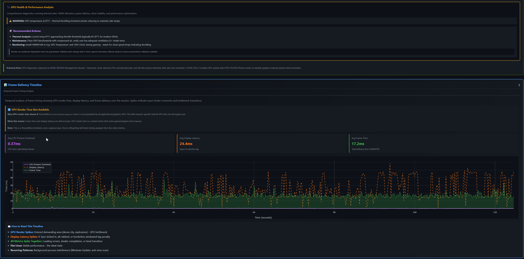This screenshot has height=259, width=524.
Task: Click the PresentMon limitation Note line
Action: pos(66,128)
